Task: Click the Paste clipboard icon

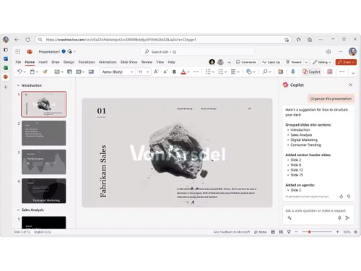Action: 32,72
